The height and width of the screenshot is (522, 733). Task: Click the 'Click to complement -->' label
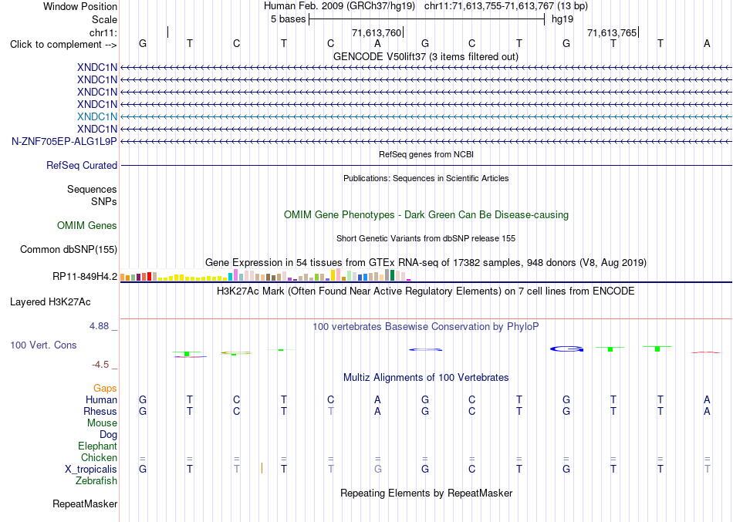(x=63, y=45)
